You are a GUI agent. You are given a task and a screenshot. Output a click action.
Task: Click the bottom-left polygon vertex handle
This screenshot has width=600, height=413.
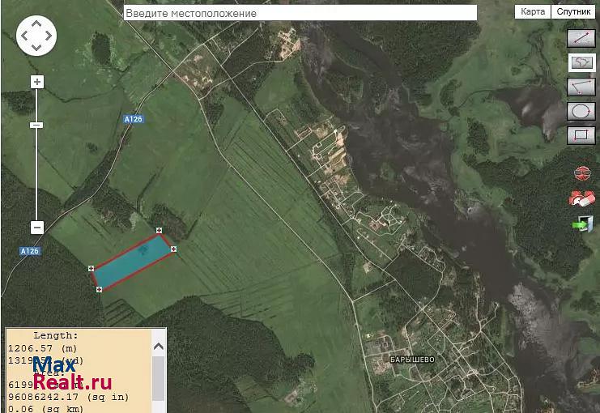[x=99, y=289]
